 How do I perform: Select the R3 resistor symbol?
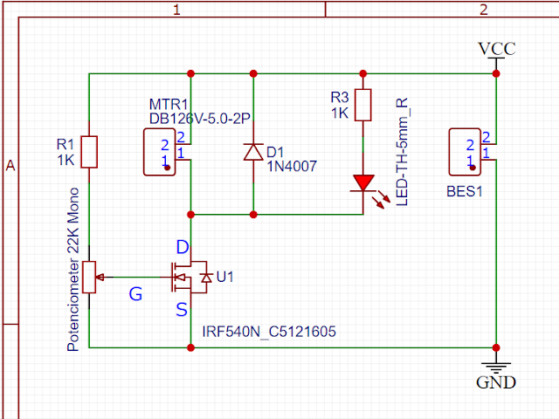[x=363, y=105]
